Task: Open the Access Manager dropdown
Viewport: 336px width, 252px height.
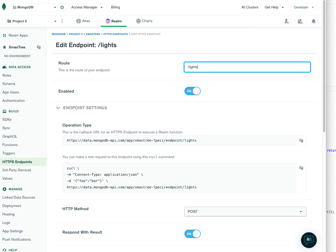Action: click(87, 7)
